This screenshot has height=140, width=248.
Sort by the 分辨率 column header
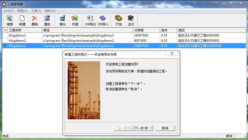(x=146, y=30)
